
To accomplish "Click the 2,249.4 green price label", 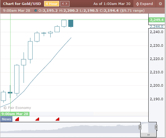I will point(157,20).
